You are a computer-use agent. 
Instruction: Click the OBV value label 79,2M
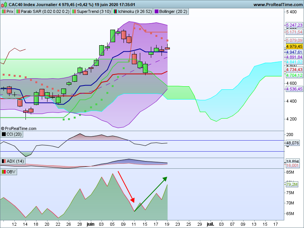click(292, 184)
